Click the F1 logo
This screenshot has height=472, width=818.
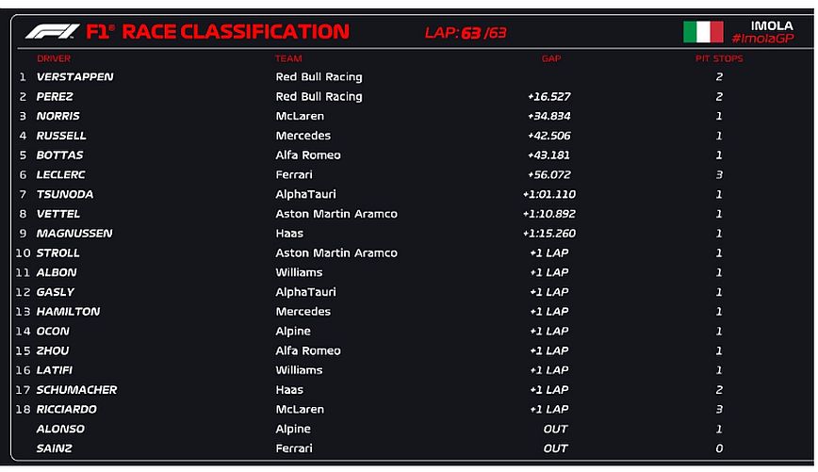(53, 32)
